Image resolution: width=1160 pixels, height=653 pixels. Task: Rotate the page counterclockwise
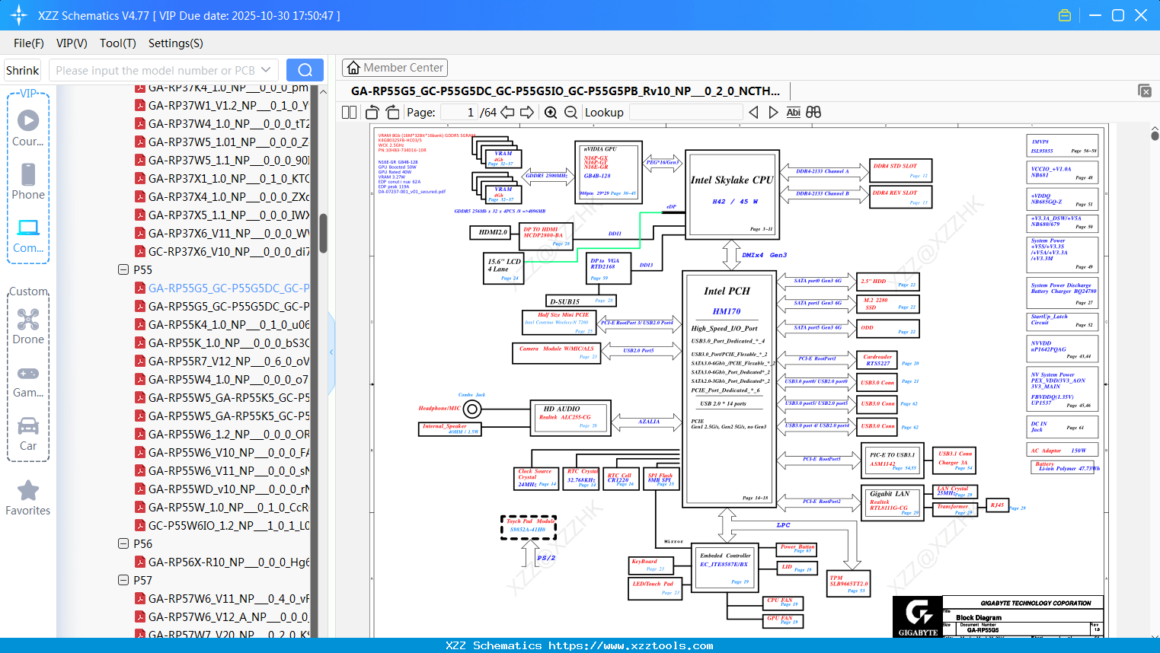pyautogui.click(x=372, y=113)
